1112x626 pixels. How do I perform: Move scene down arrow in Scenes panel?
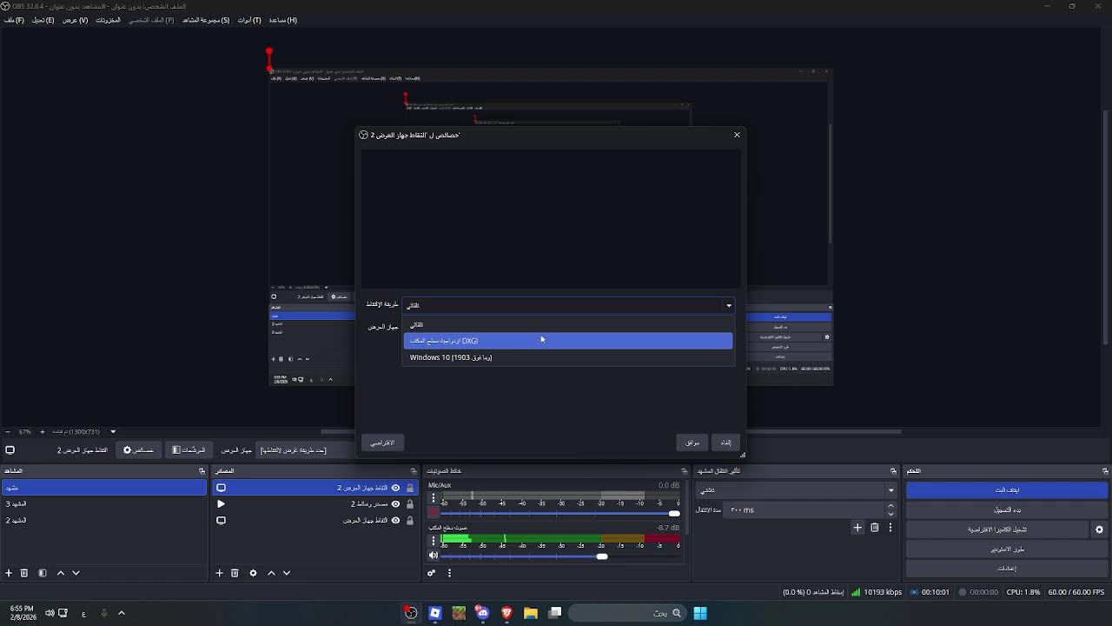pyautogui.click(x=76, y=573)
